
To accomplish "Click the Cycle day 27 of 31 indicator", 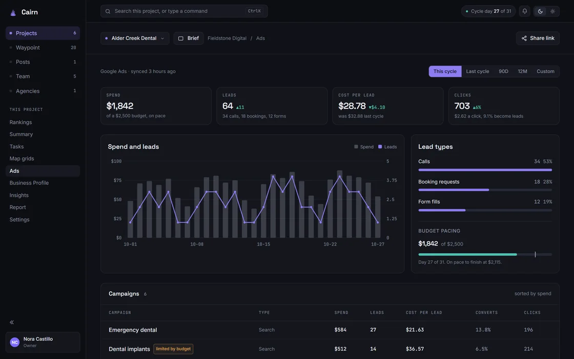I will coord(488,11).
